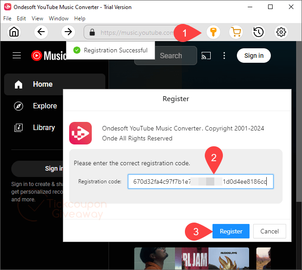This screenshot has width=302, height=270.
Task: Click the YouTube Music logo
Action: point(49,56)
